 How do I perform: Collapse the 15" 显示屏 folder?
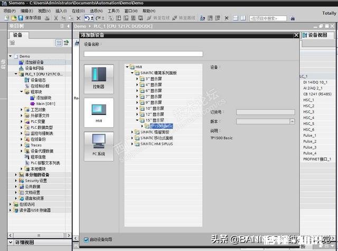[x=137, y=120]
